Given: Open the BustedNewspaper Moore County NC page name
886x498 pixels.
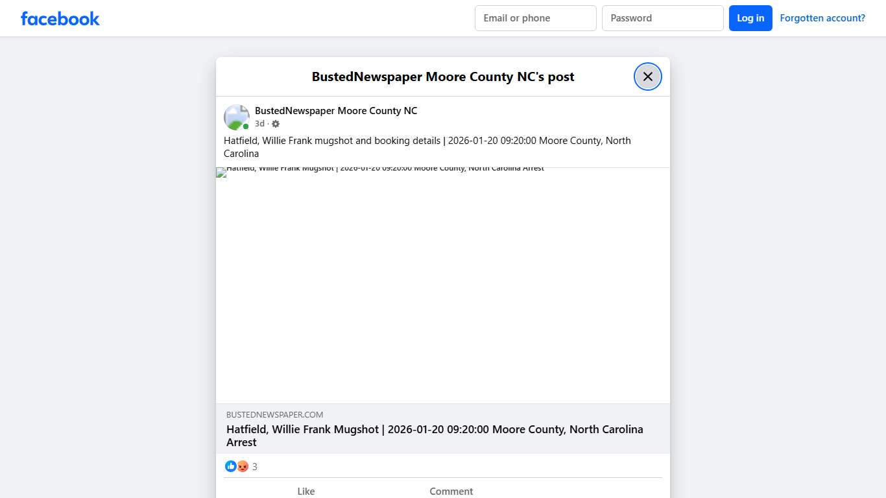Looking at the screenshot, I should pyautogui.click(x=335, y=110).
